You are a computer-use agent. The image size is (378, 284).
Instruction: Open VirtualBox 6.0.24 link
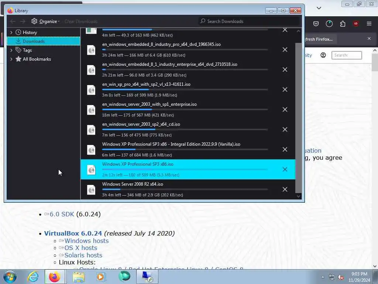click(73, 233)
